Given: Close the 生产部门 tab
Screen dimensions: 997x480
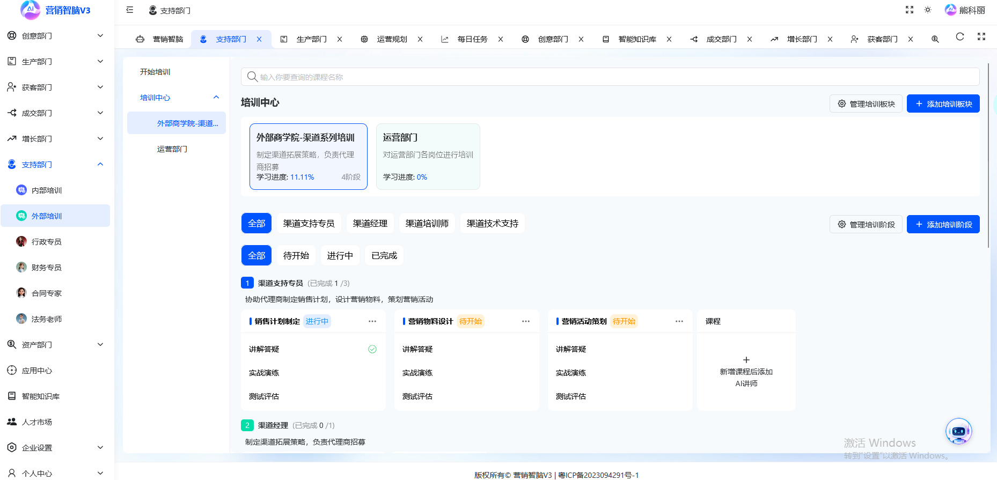Looking at the screenshot, I should click(x=340, y=39).
